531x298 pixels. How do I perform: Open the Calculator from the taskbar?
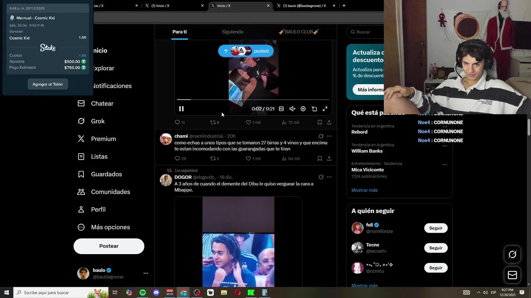coord(265,293)
